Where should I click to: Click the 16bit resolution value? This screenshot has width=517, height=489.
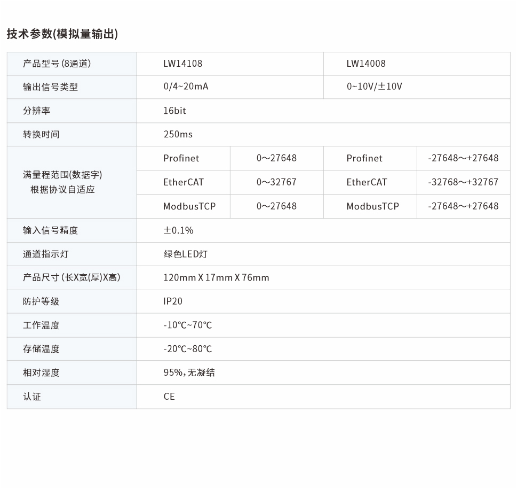pyautogui.click(x=174, y=111)
